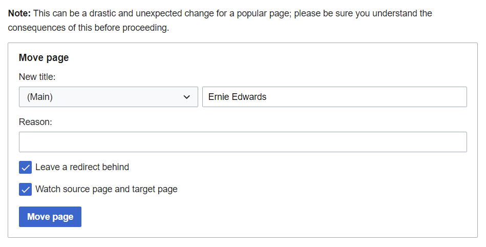Screen dimensions: 486x247
Task: Click the 'New title:' field label
Action: (x=37, y=77)
